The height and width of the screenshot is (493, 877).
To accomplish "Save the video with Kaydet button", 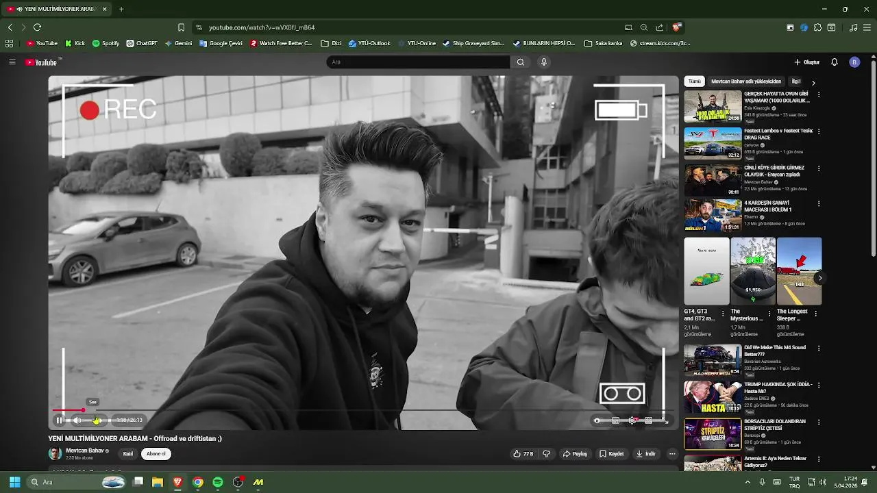I will (x=611, y=454).
